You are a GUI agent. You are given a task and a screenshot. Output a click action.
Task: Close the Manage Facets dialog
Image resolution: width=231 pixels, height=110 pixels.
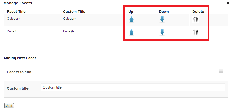coord(228,3)
